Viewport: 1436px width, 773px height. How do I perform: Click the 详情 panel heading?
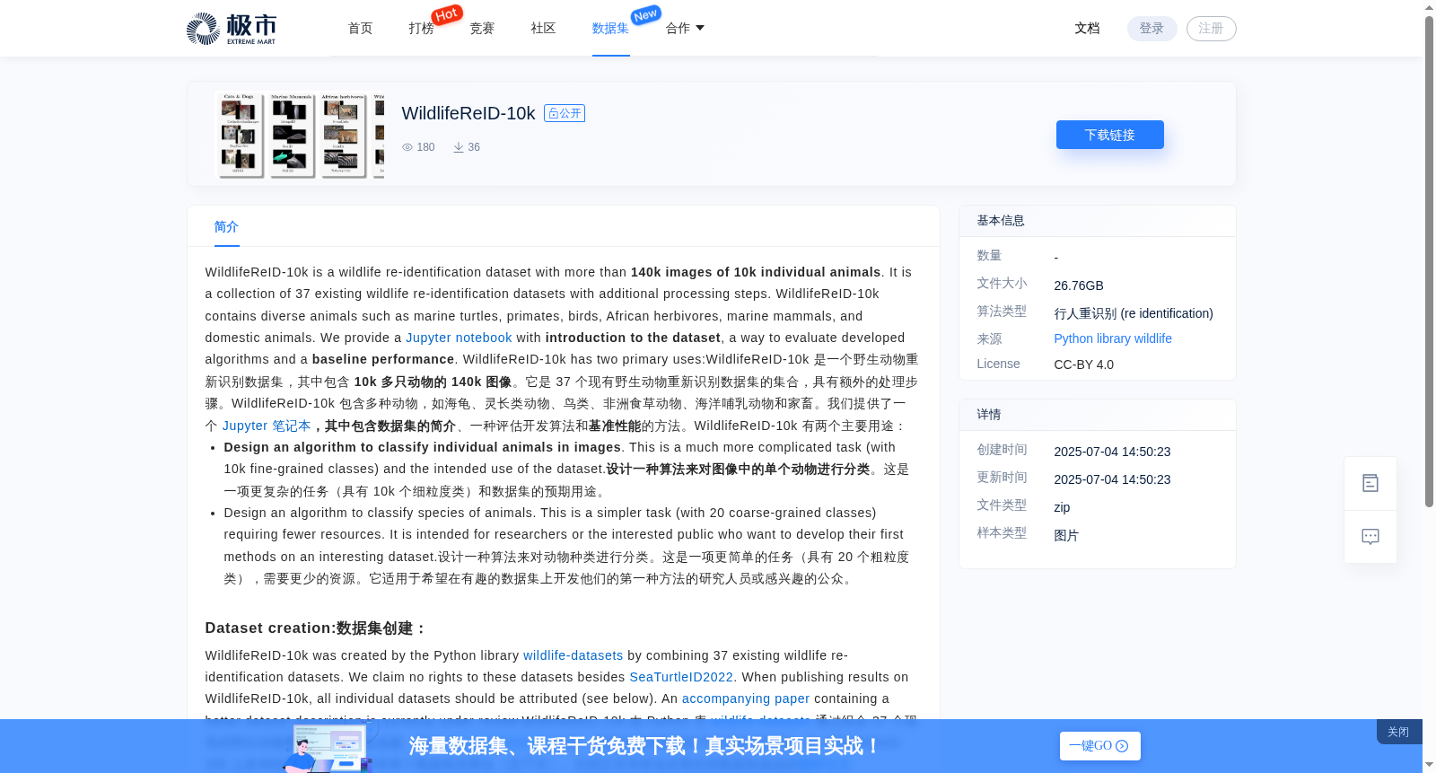click(x=988, y=415)
